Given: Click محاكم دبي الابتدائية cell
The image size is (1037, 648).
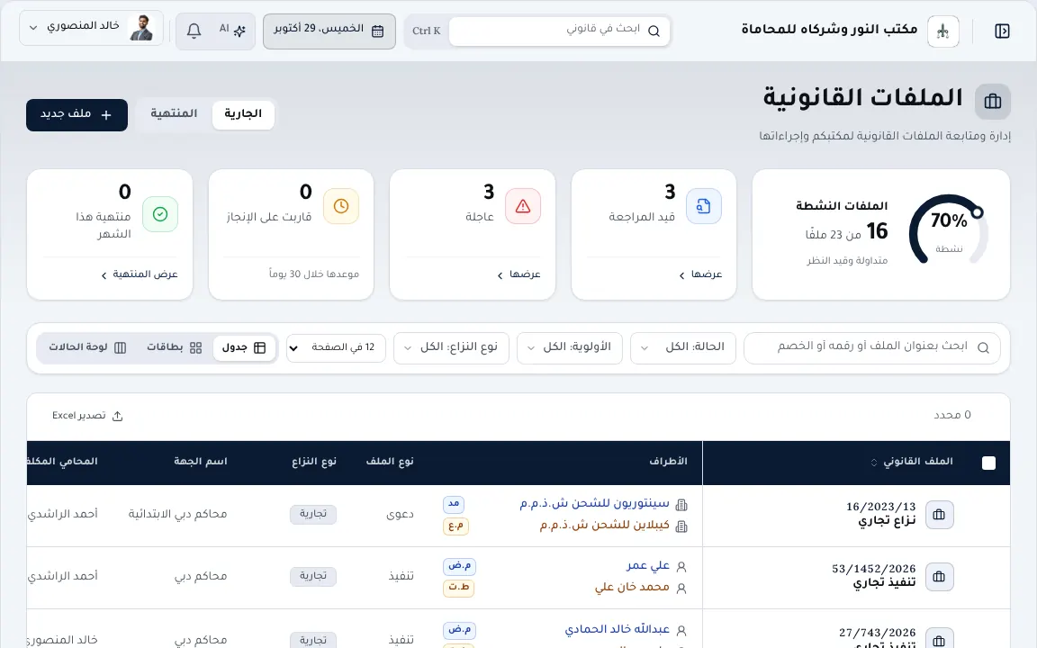Looking at the screenshot, I should (x=177, y=515).
